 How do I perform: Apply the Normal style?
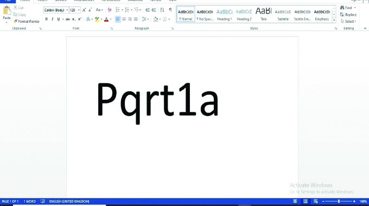pyautogui.click(x=186, y=15)
